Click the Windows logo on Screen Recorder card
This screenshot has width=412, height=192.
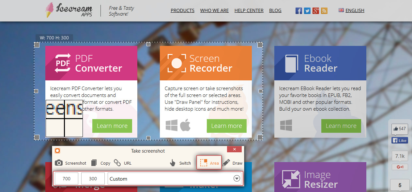[172, 125]
